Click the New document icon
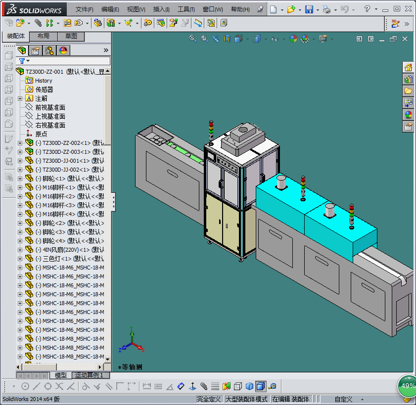Image resolution: width=416 pixels, height=405 pixels. click(x=273, y=9)
